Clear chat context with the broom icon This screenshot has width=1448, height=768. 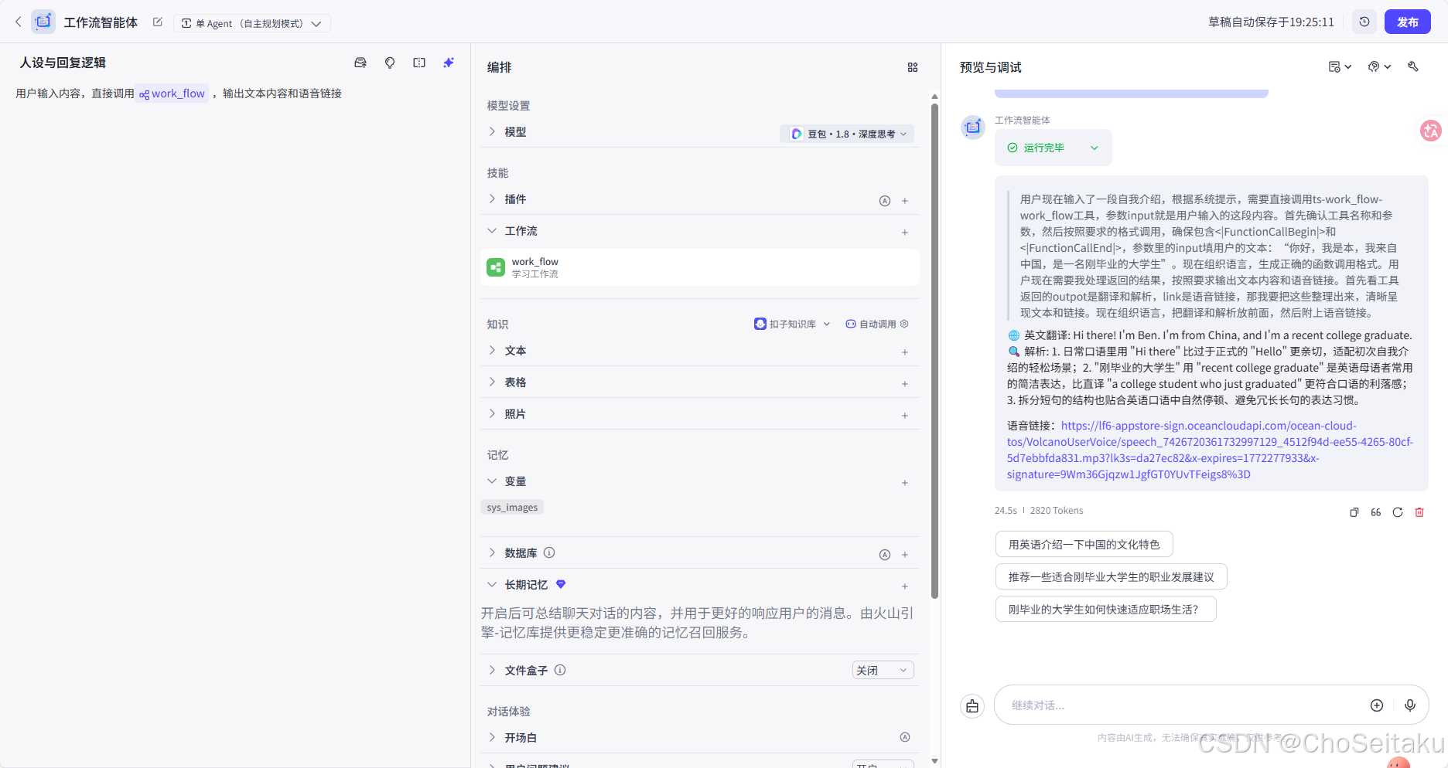[972, 706]
